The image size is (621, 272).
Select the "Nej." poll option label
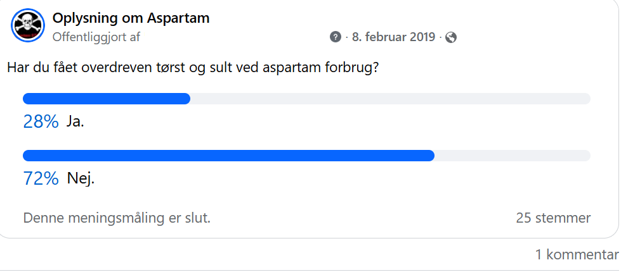click(81, 178)
